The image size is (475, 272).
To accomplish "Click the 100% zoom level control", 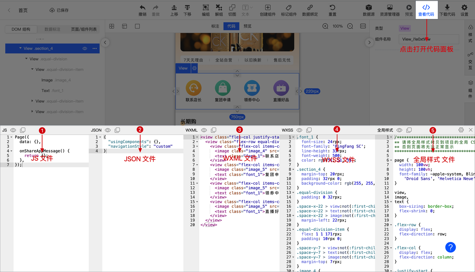I will pos(337,26).
